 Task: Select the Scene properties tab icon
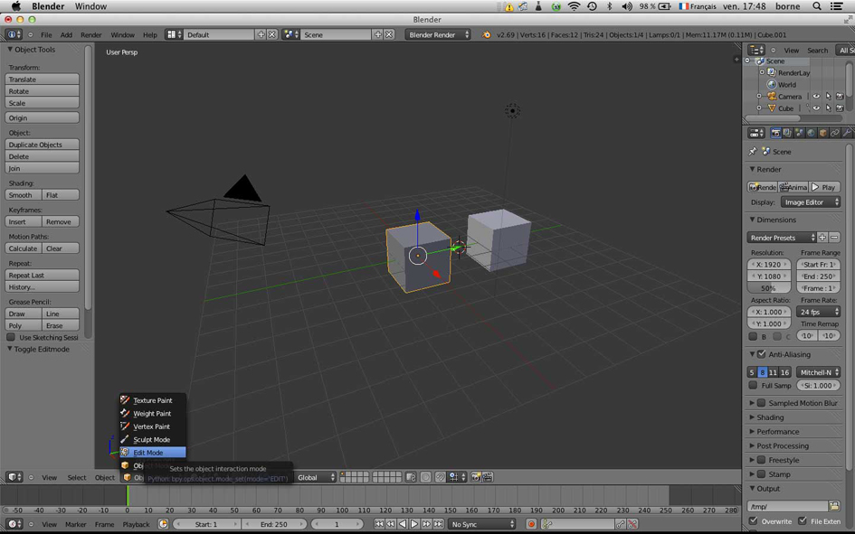coord(799,133)
